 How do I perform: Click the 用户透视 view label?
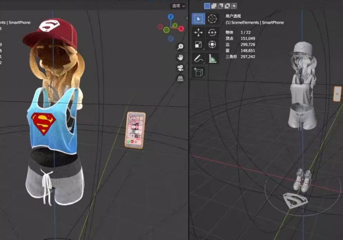tap(233, 16)
